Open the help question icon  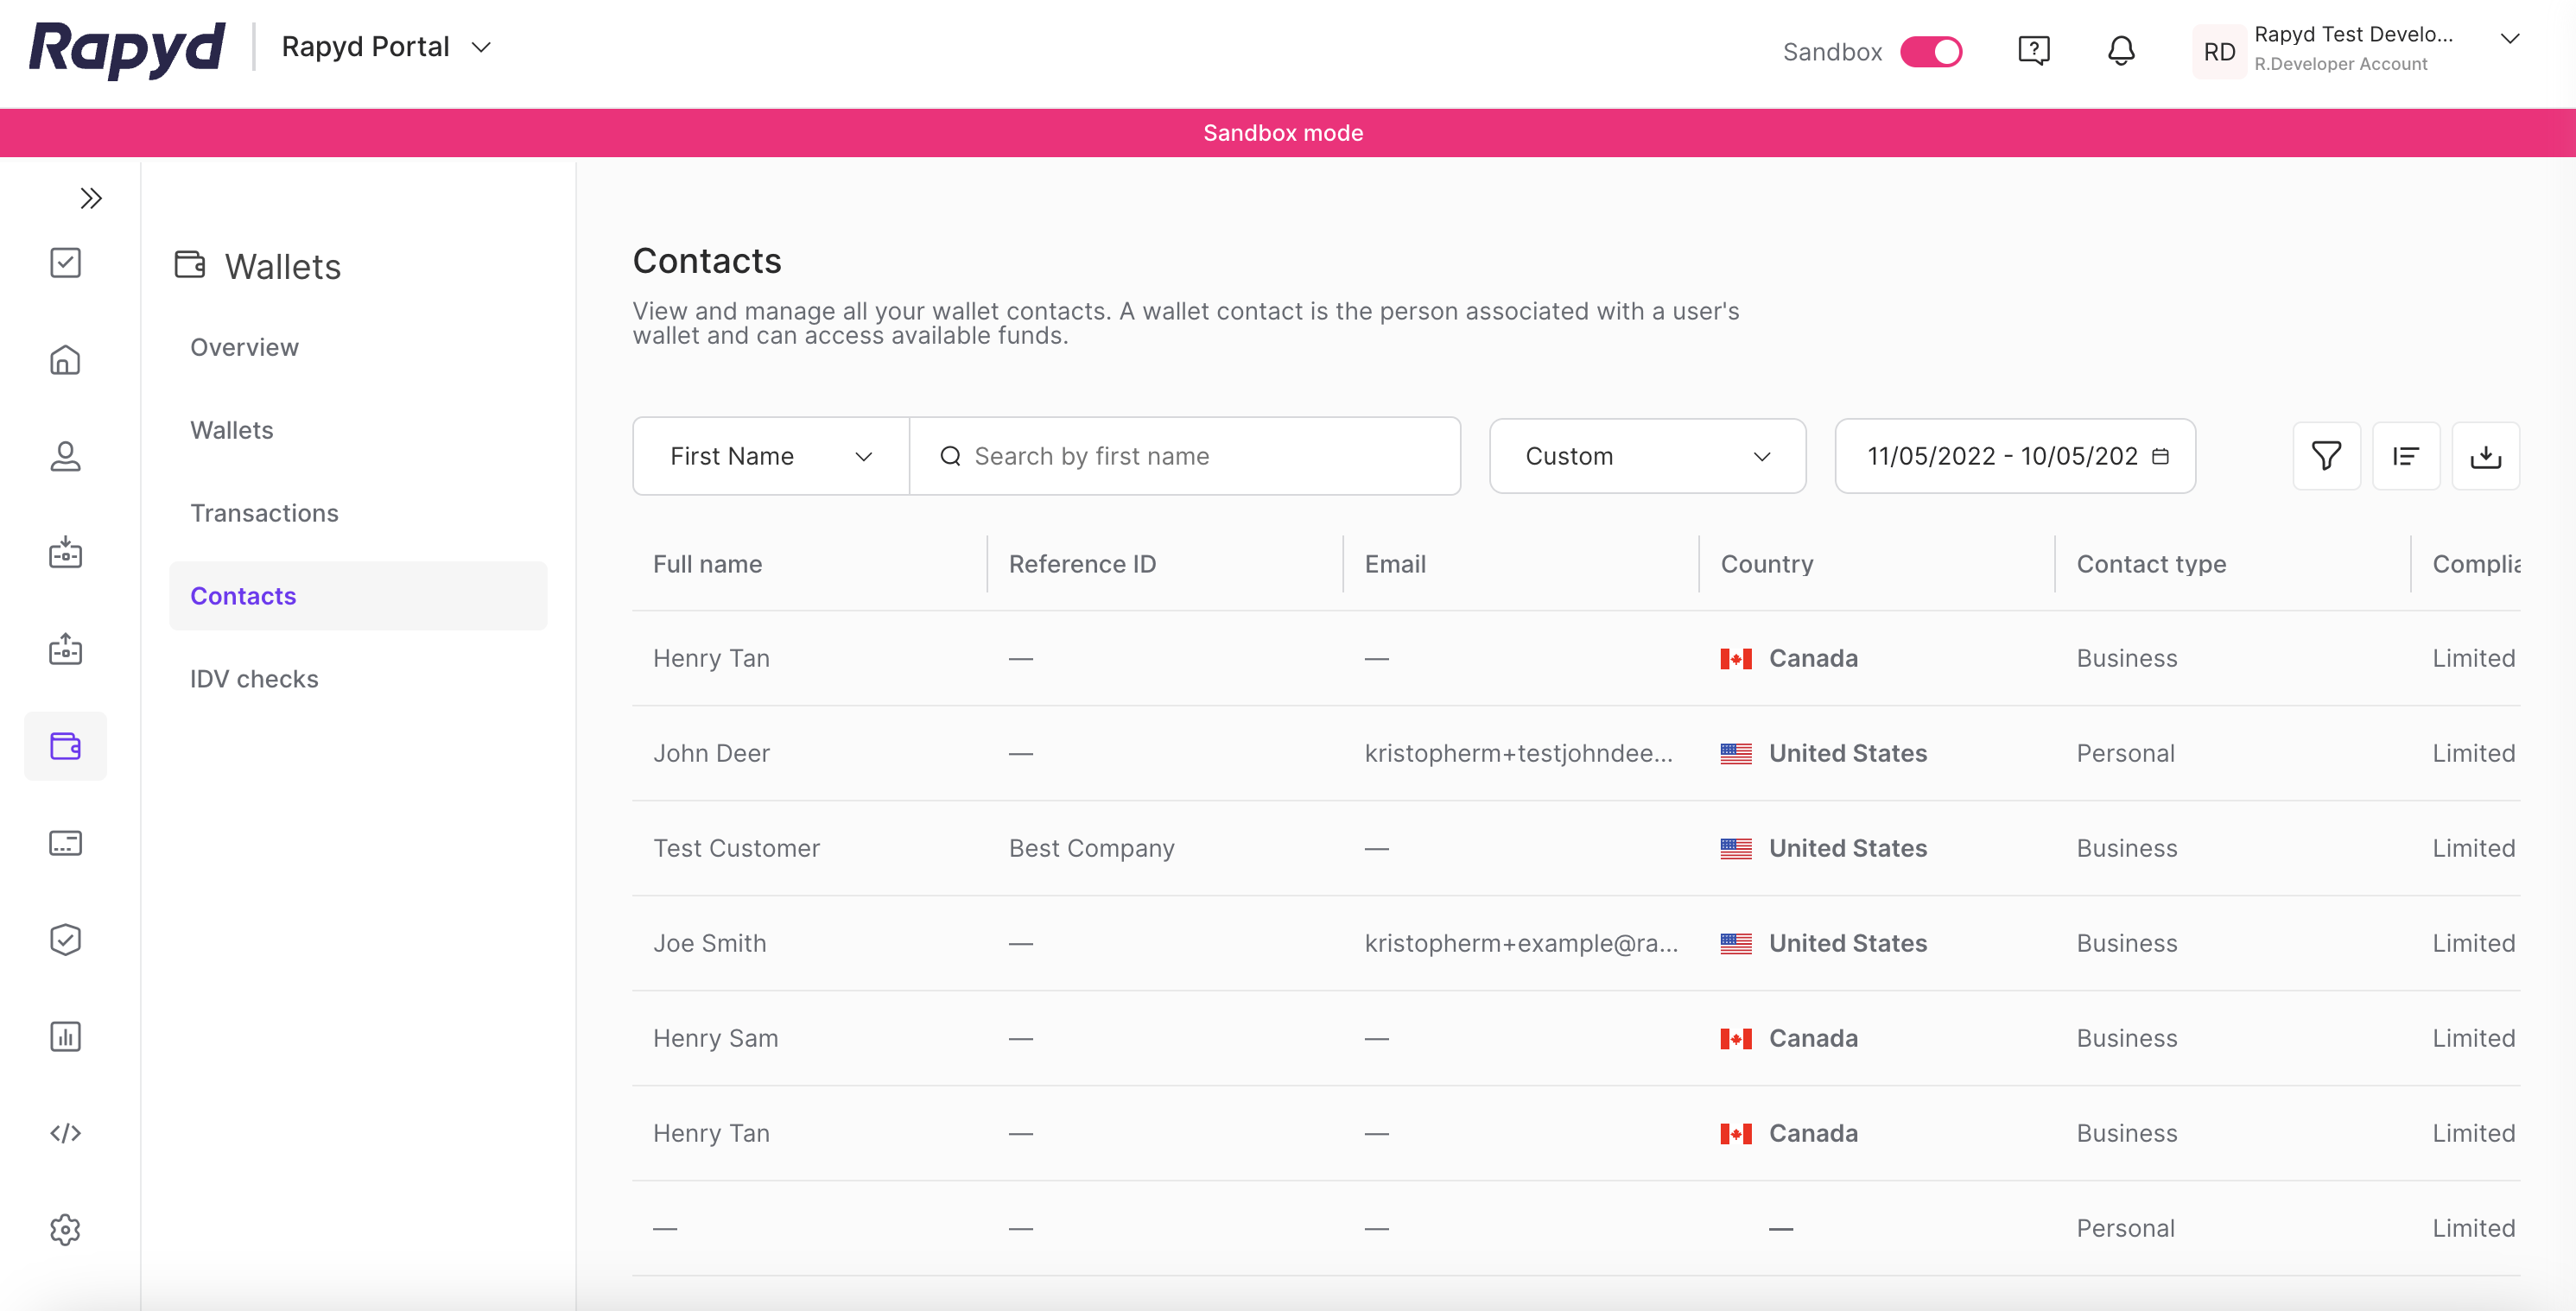[x=2033, y=51]
